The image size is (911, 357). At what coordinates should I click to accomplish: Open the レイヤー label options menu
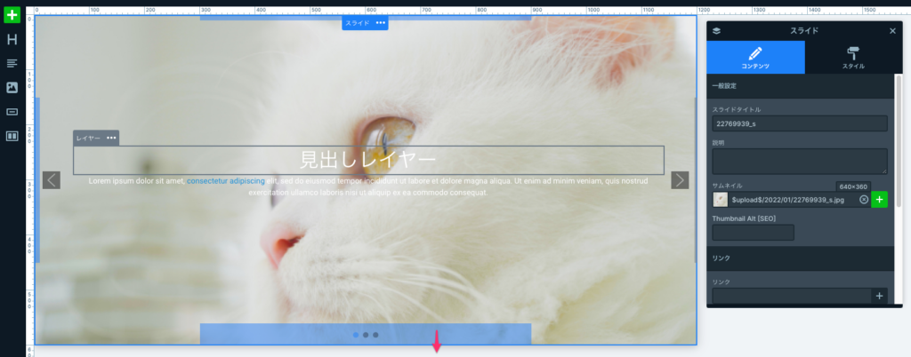[111, 138]
